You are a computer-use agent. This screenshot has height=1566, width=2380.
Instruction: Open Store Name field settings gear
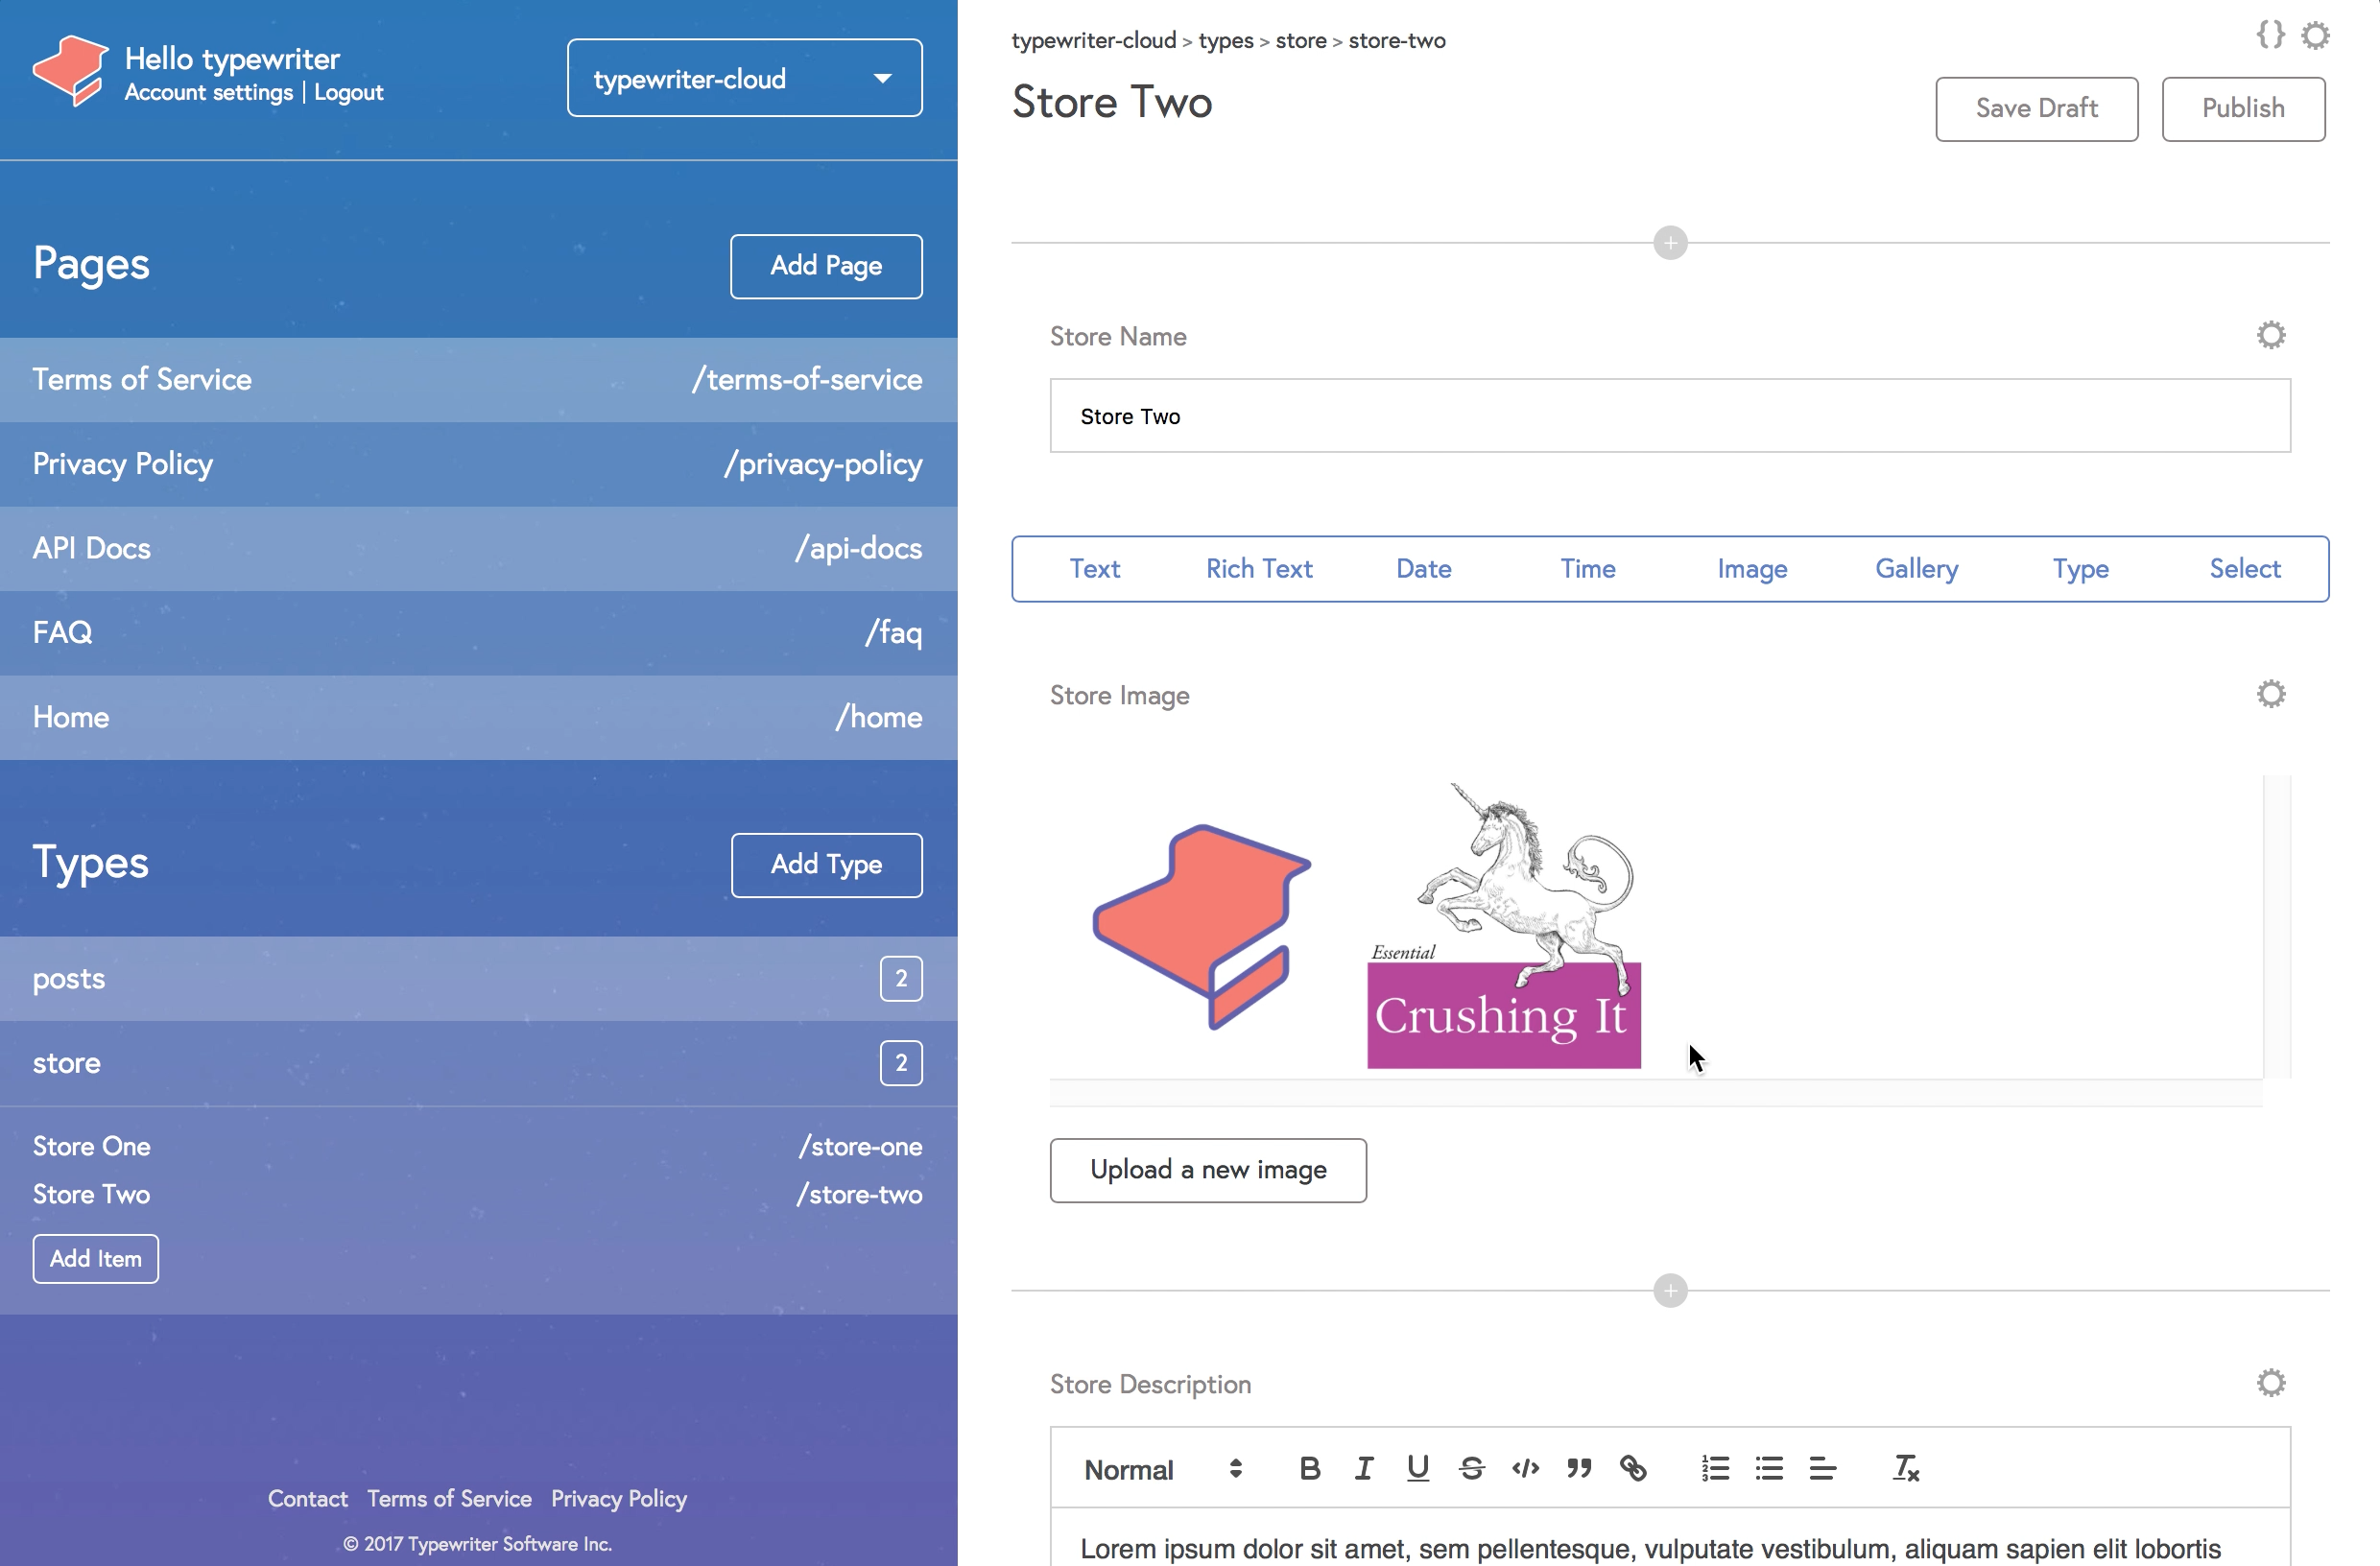[x=2270, y=335]
